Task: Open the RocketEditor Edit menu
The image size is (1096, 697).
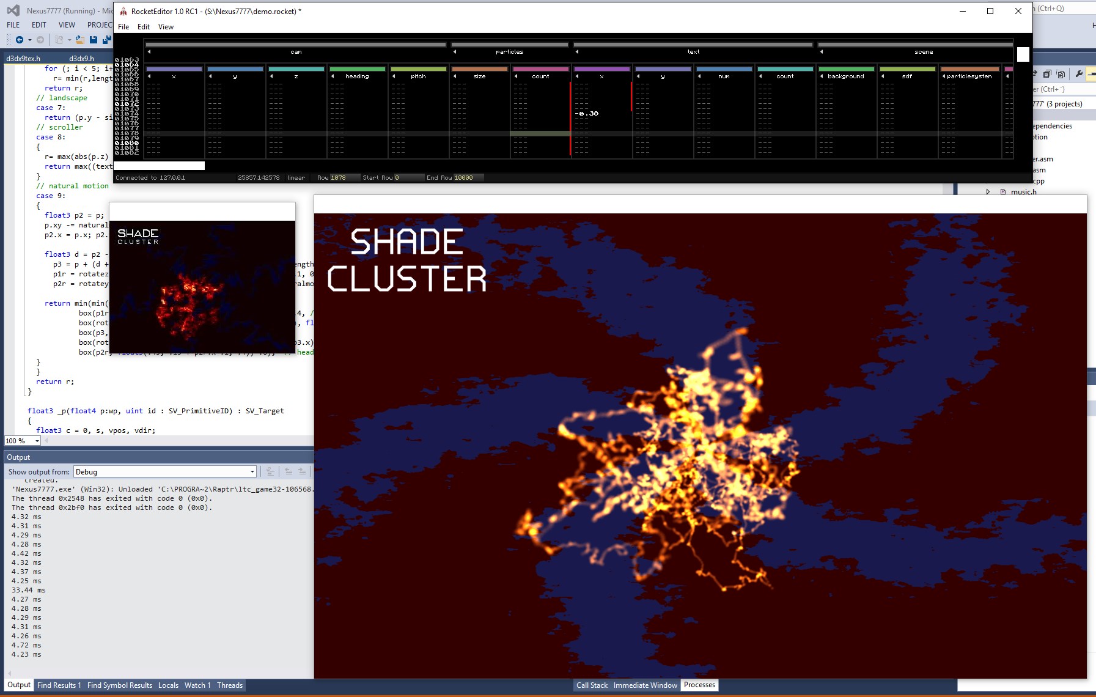Action: (144, 27)
